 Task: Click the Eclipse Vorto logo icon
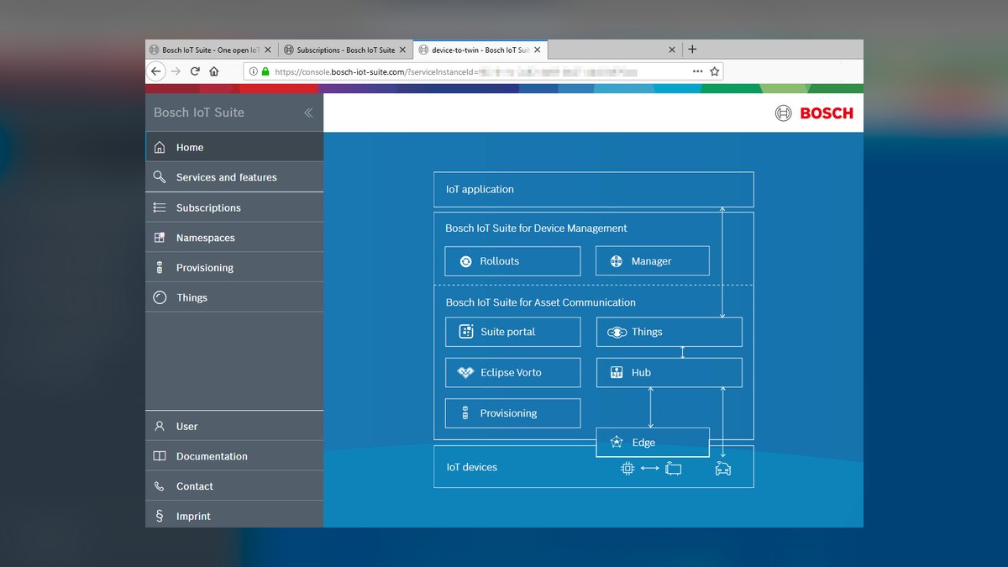(466, 372)
